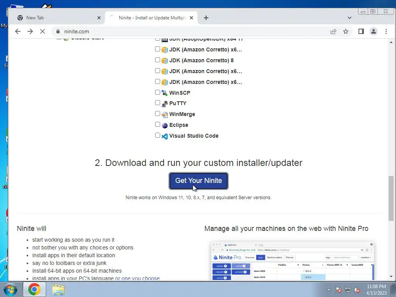Click the muted volume tray icon
The width and height of the screenshot is (396, 297).
(x=357, y=290)
